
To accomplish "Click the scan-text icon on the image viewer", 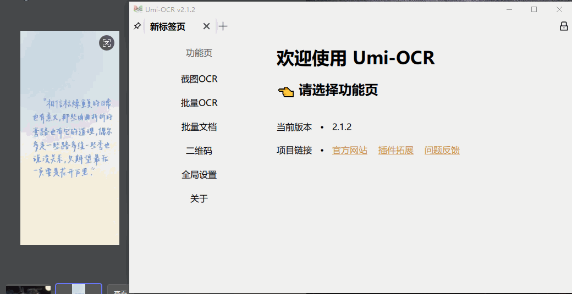I will (107, 43).
